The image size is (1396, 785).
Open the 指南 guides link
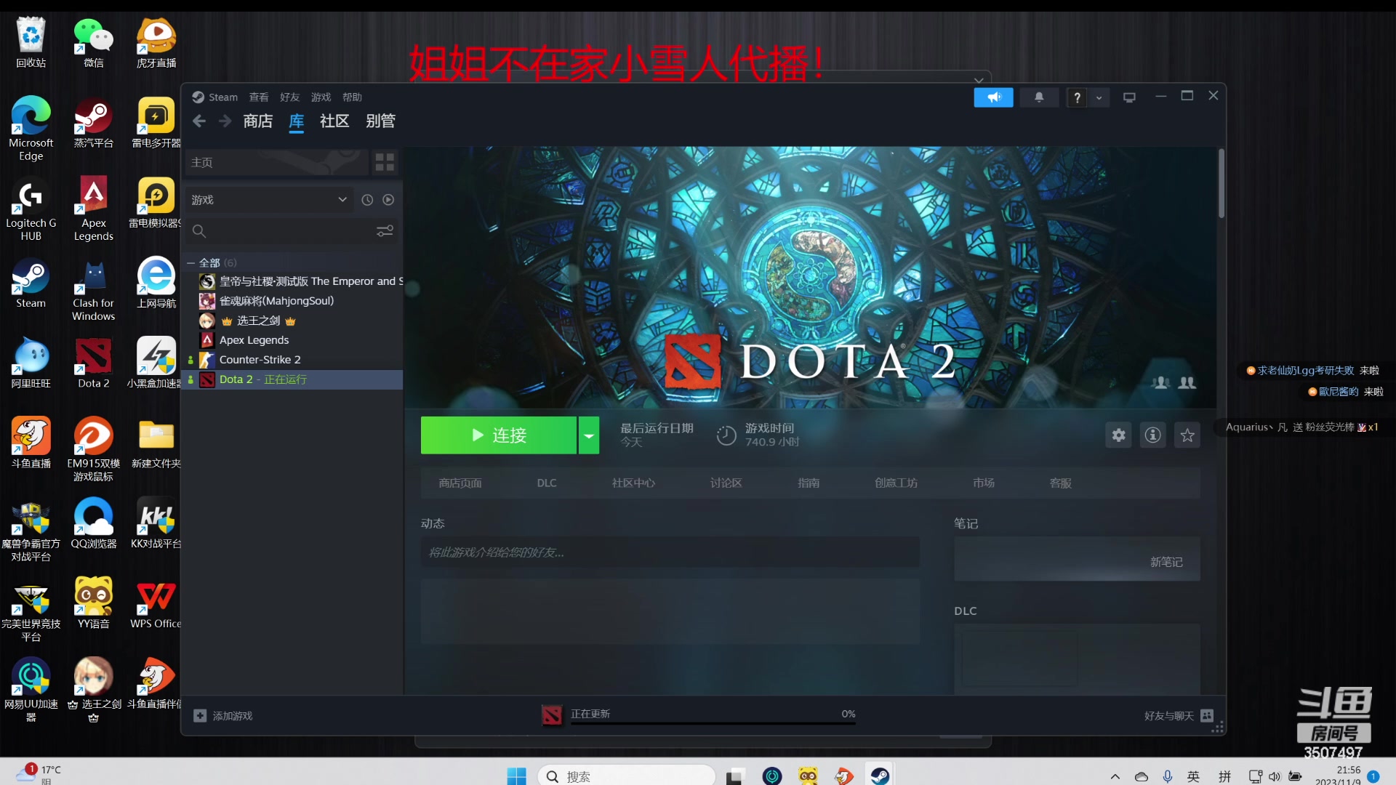(x=809, y=483)
